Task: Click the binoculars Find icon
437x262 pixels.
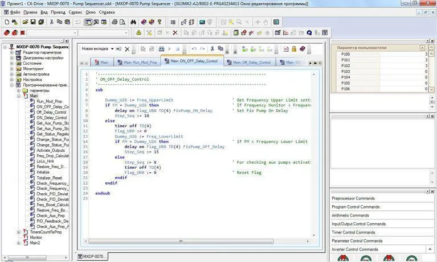Action: pyautogui.click(x=132, y=22)
